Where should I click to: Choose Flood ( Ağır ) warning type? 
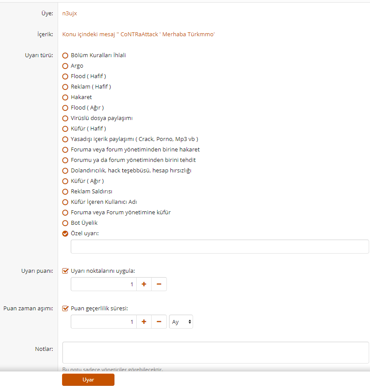[65, 108]
